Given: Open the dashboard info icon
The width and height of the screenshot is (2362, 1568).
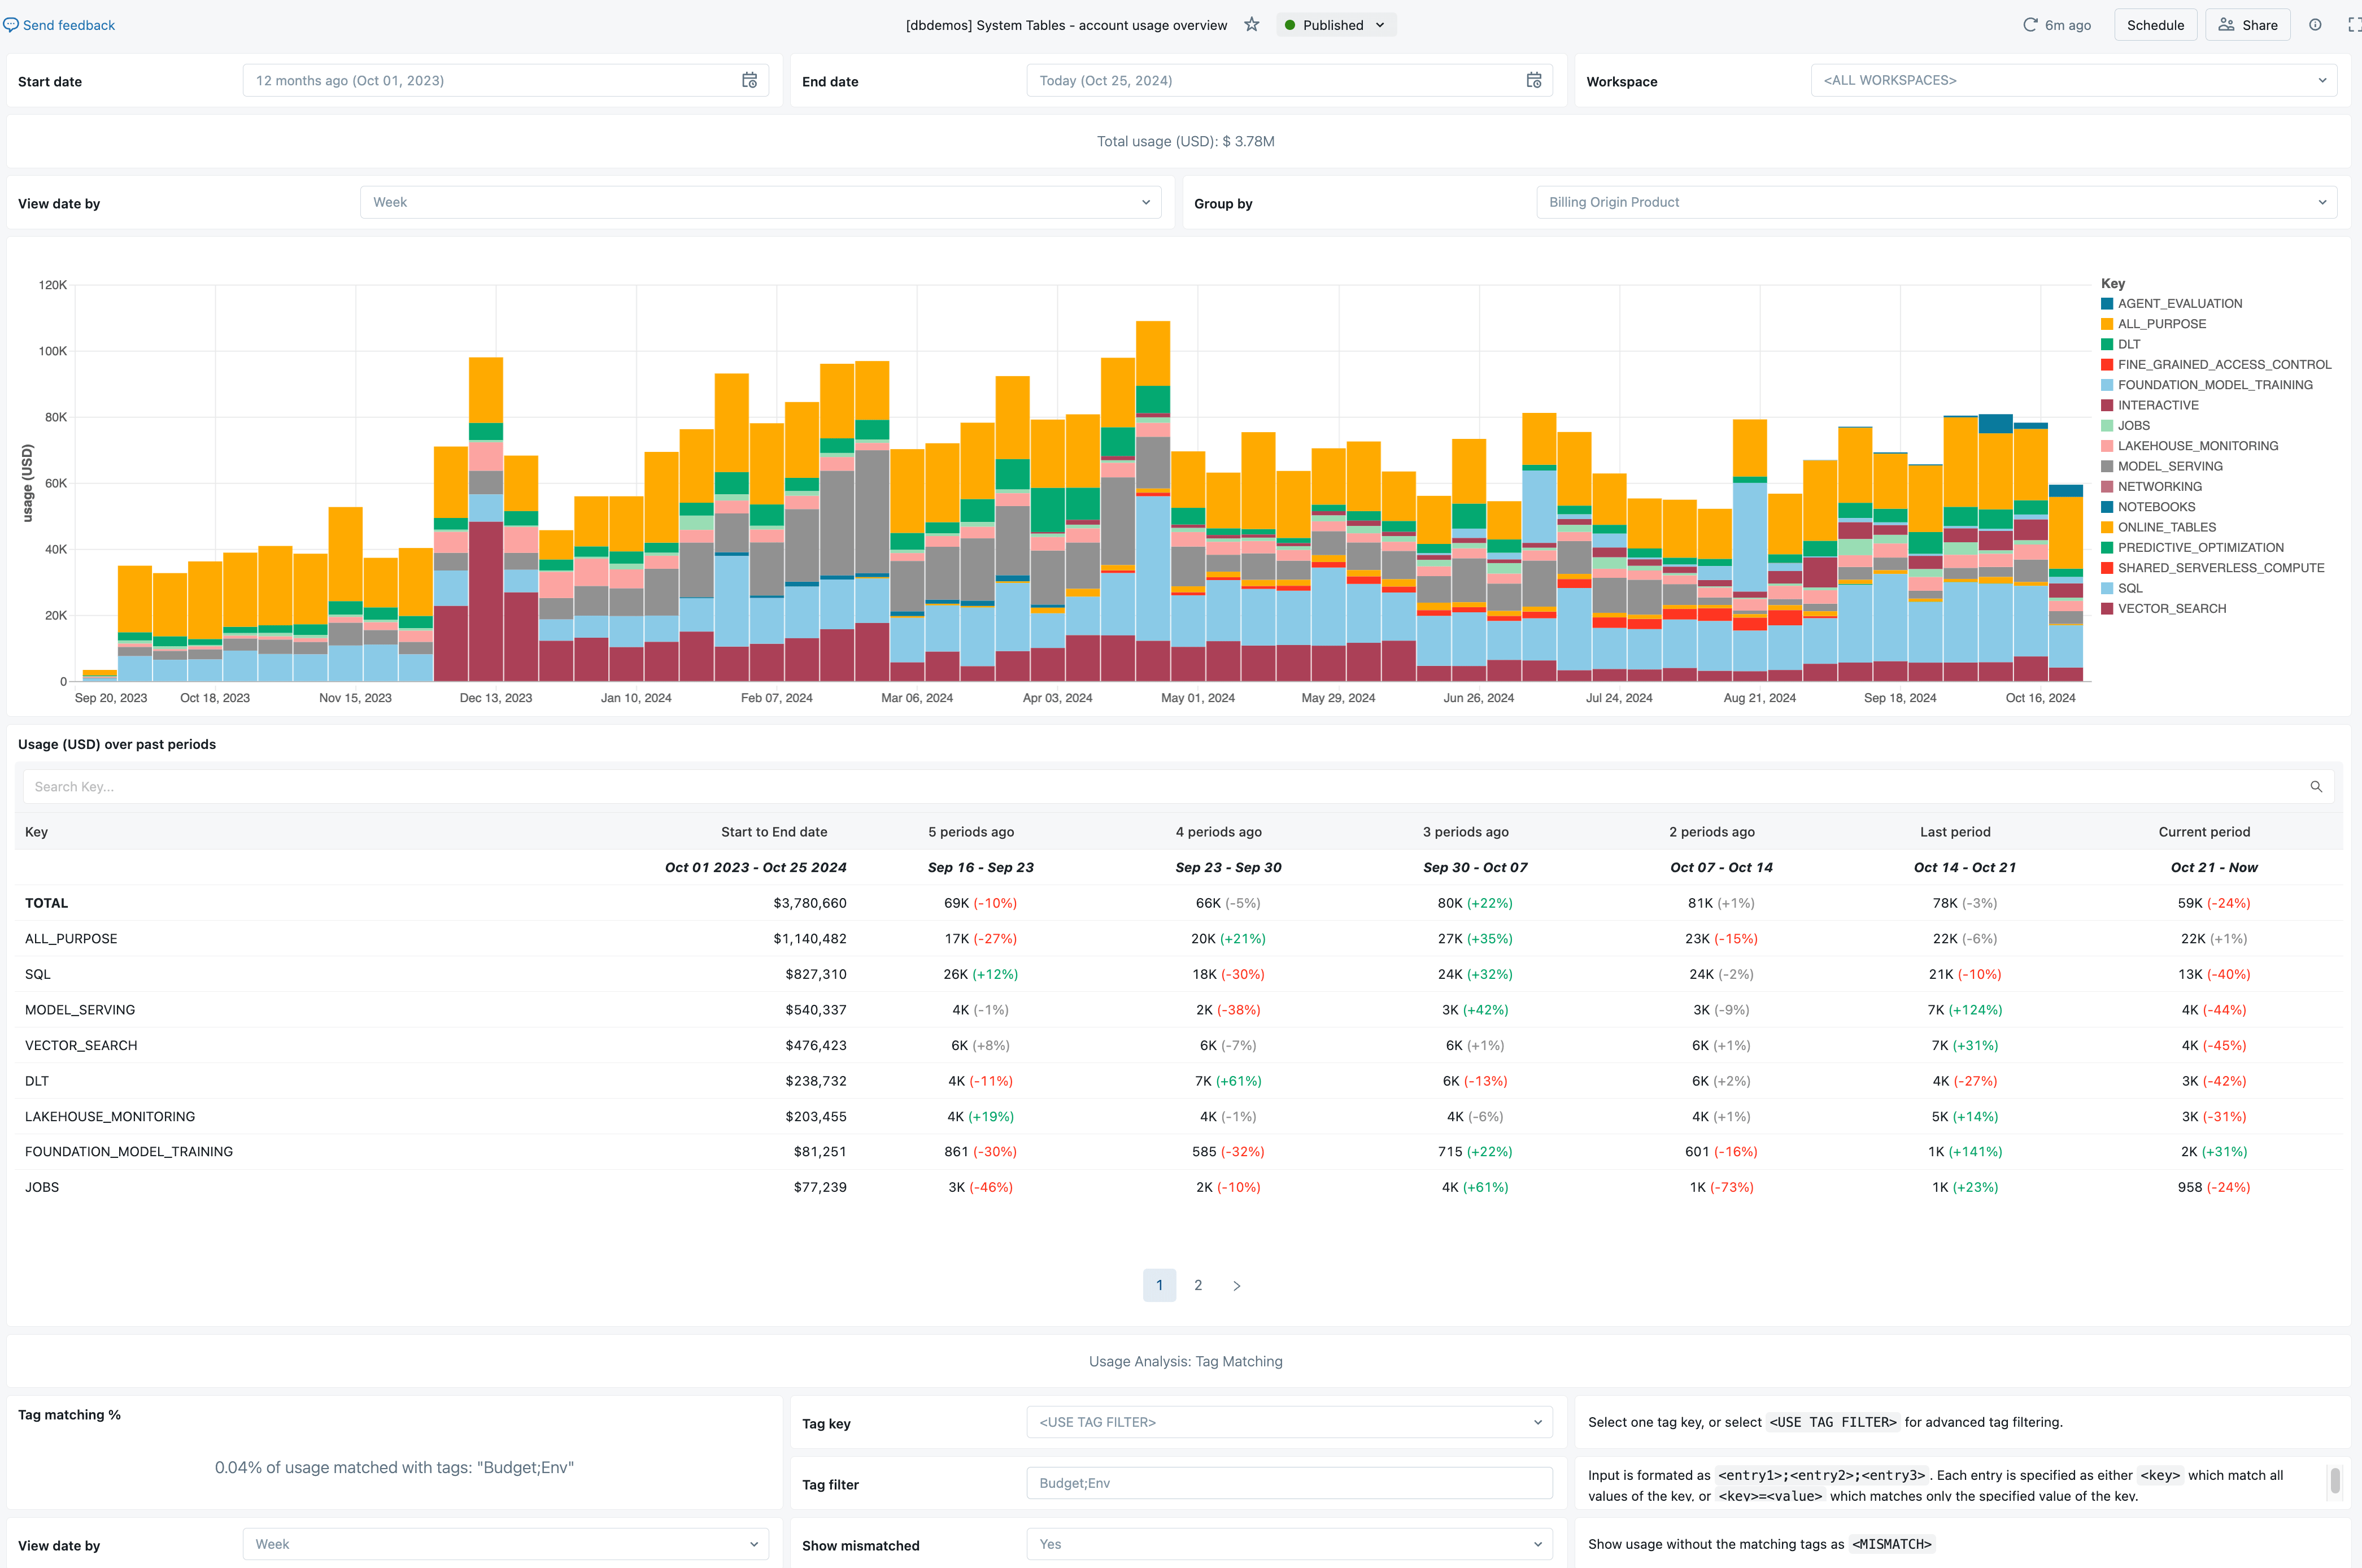Looking at the screenshot, I should pos(2315,25).
